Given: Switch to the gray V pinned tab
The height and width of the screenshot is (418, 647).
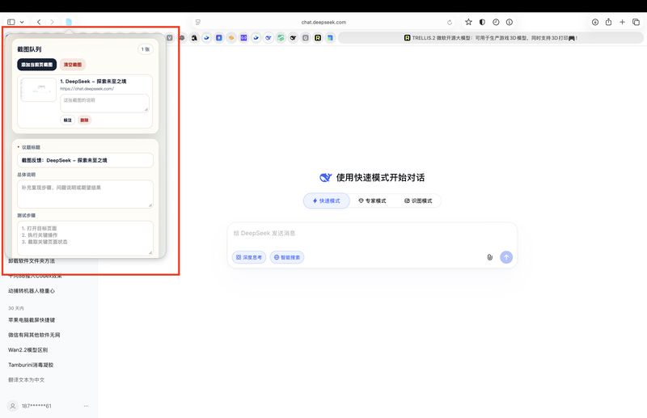Looking at the screenshot, I should coord(170,37).
